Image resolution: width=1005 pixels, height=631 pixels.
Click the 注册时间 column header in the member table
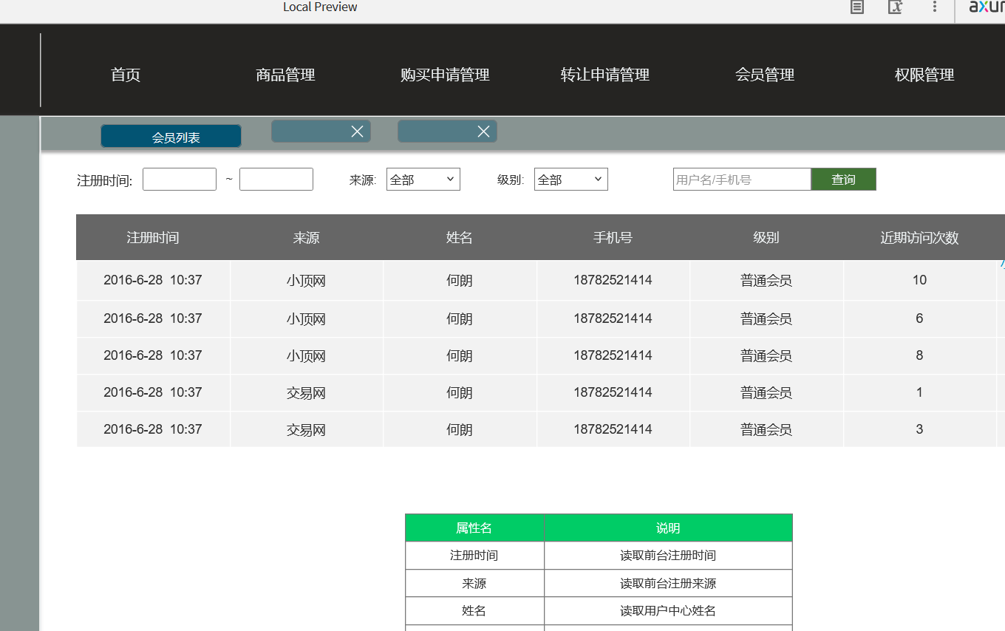coord(153,237)
